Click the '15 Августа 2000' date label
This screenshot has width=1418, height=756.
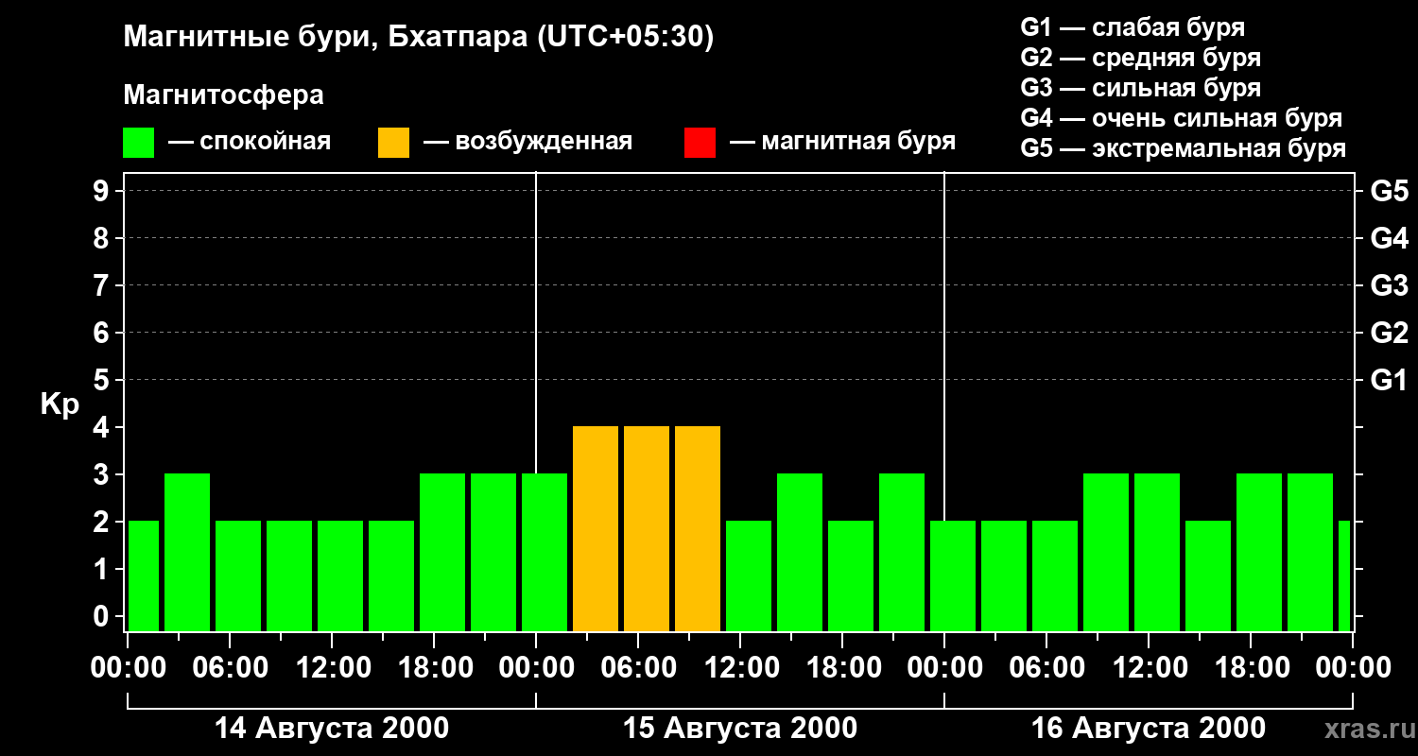[740, 729]
